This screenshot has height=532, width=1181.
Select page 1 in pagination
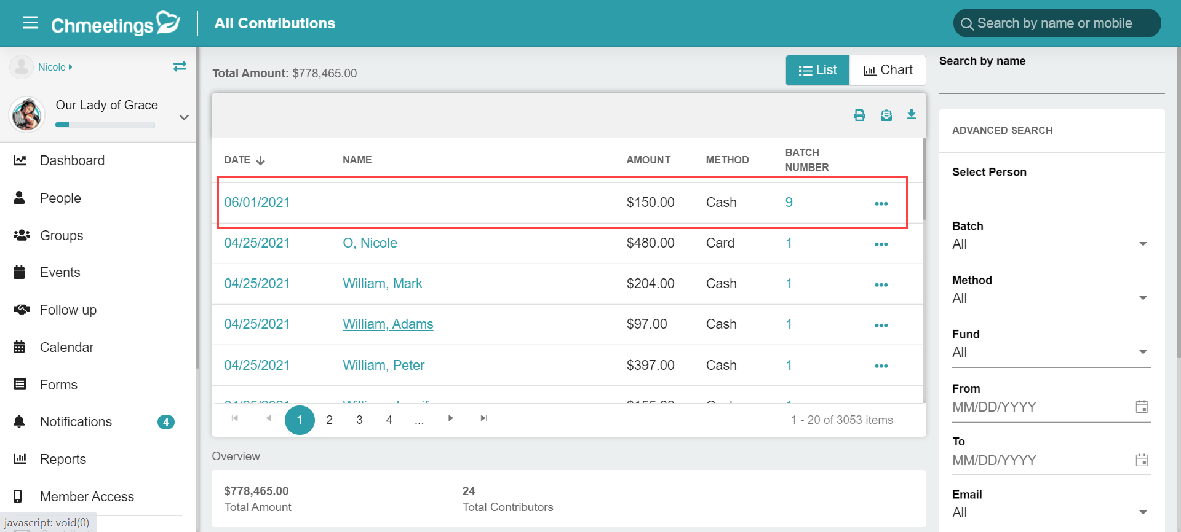(x=300, y=420)
